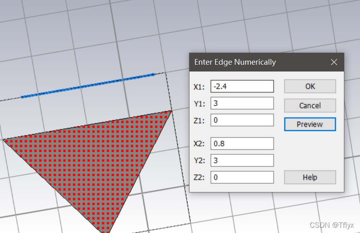Focus the Y2 input field
This screenshot has height=233, width=360.
(242, 160)
